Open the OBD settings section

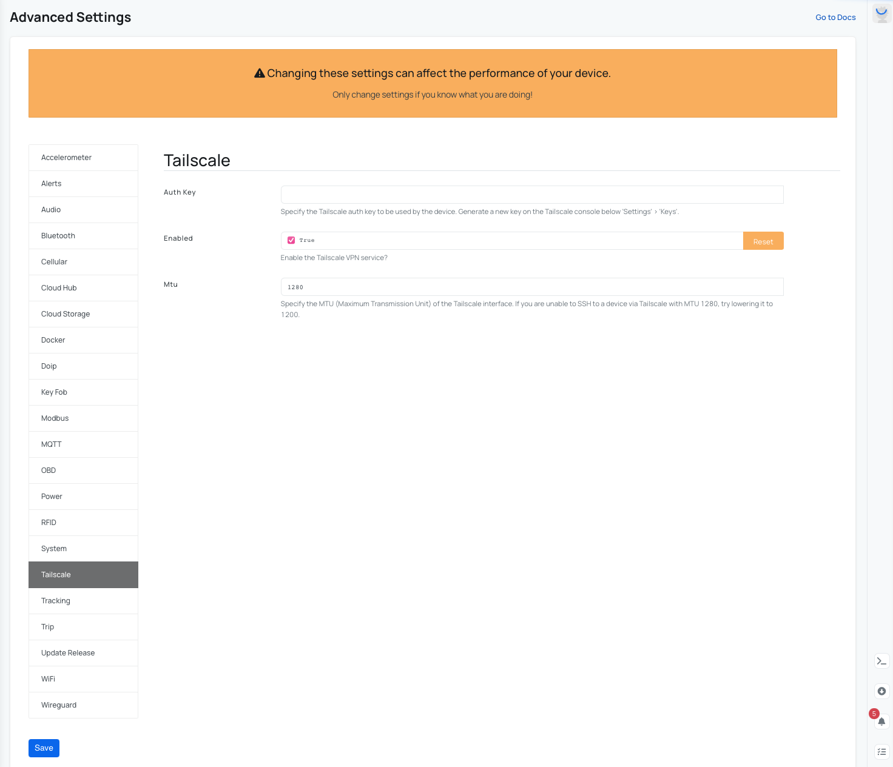pyautogui.click(x=83, y=471)
